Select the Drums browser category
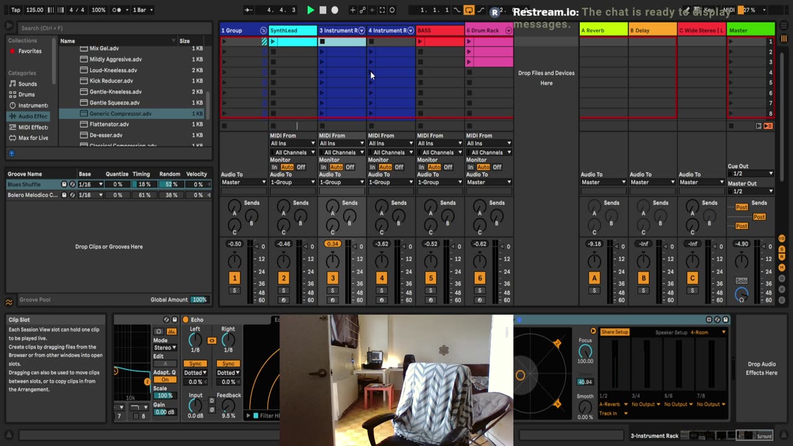This screenshot has height=446, width=793. (27, 95)
